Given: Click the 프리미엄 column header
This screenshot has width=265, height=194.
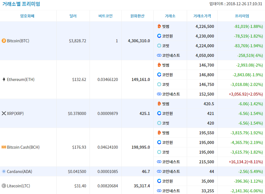Looking at the screenshot, I should tap(242, 16).
